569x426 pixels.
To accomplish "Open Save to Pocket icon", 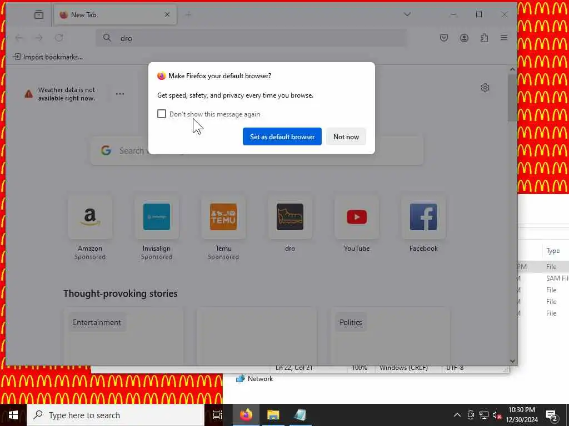I will (x=444, y=38).
